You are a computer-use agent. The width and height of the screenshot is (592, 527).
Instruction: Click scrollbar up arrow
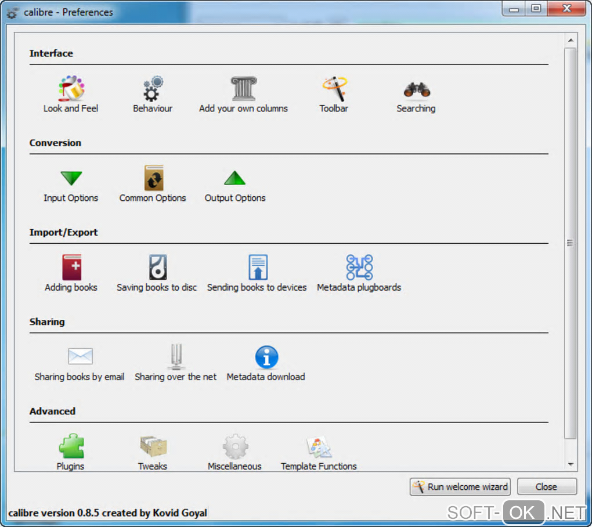click(x=571, y=40)
